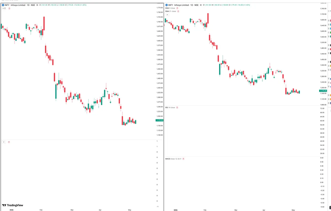The width and height of the screenshot is (331, 211).
Task: Select the RSI 14 close indicator label
Action: pyautogui.click(x=170, y=107)
